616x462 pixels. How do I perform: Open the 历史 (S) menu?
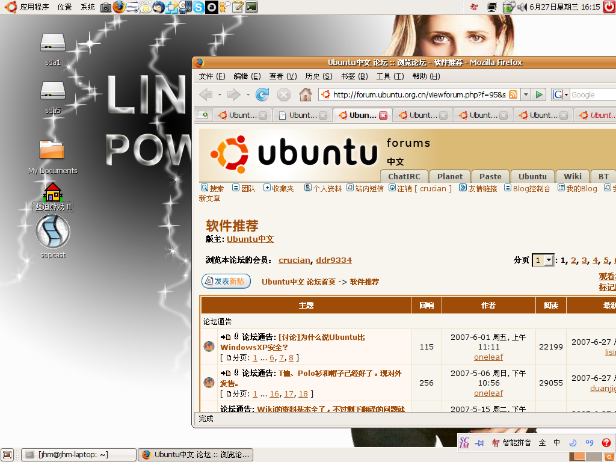(319, 76)
